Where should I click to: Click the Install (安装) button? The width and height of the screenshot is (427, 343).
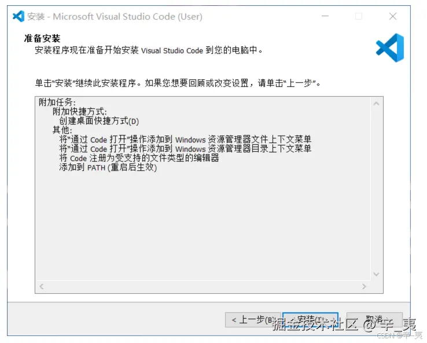point(310,320)
